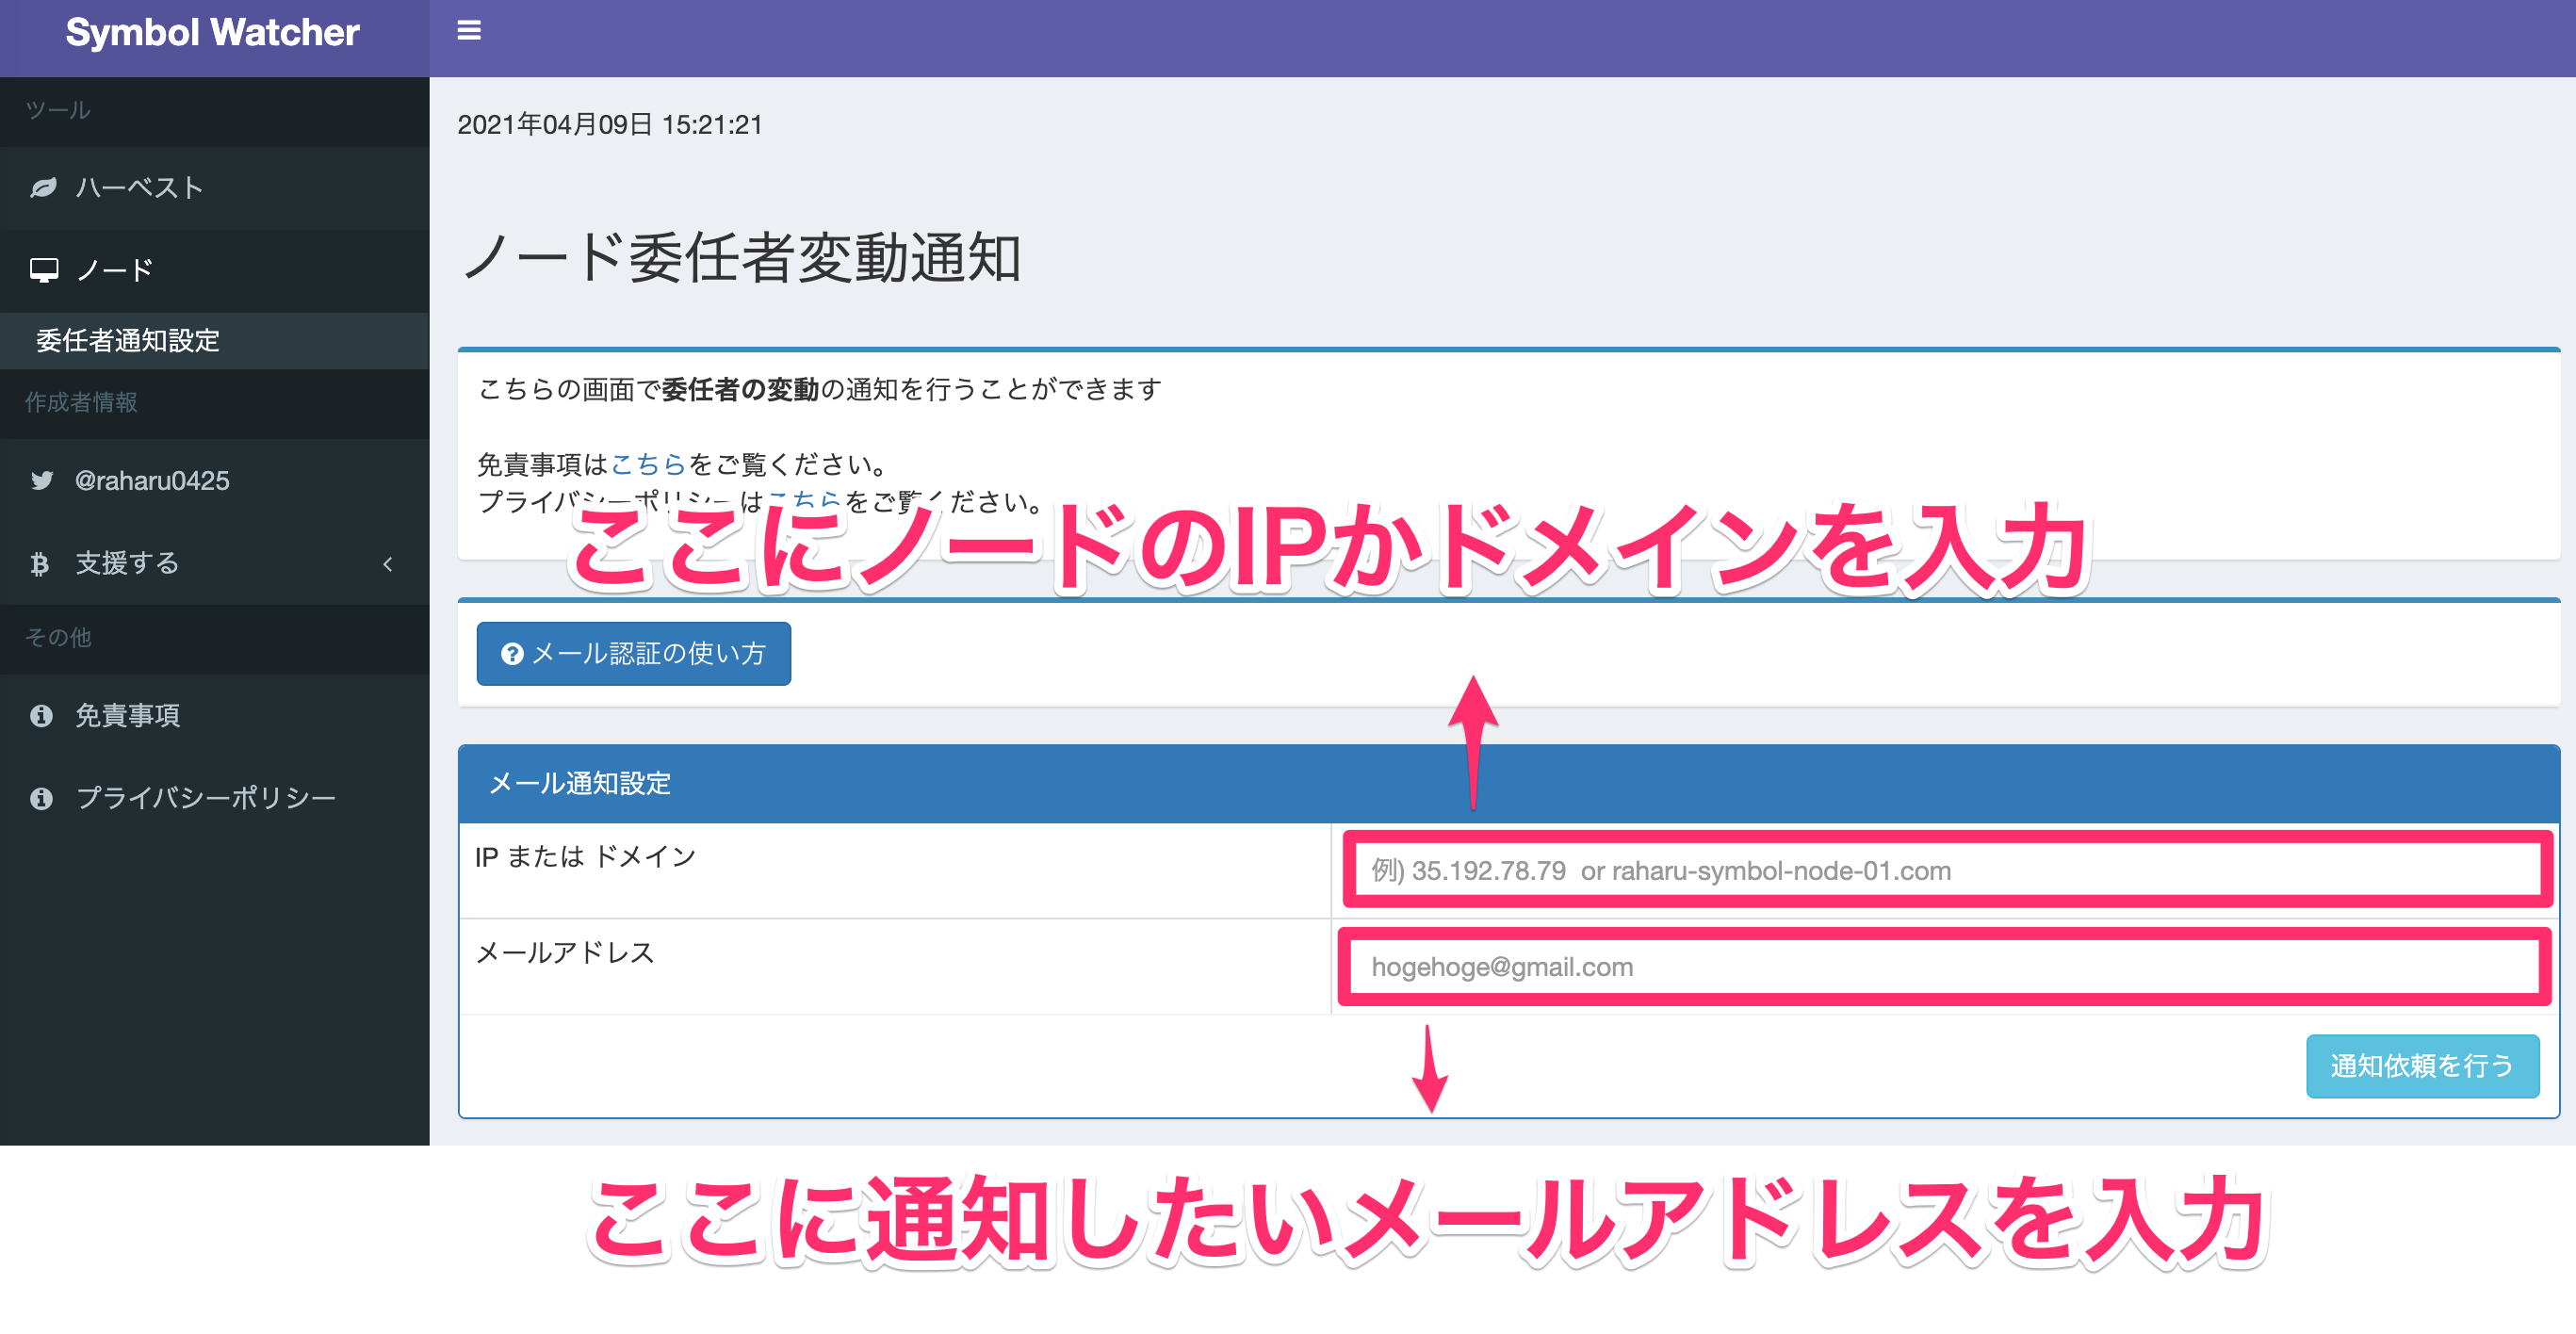Open the Twitter icon for @raharu0425
The width and height of the screenshot is (2576, 1334).
[41, 481]
